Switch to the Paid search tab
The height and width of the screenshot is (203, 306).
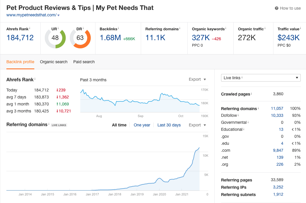click(84, 62)
